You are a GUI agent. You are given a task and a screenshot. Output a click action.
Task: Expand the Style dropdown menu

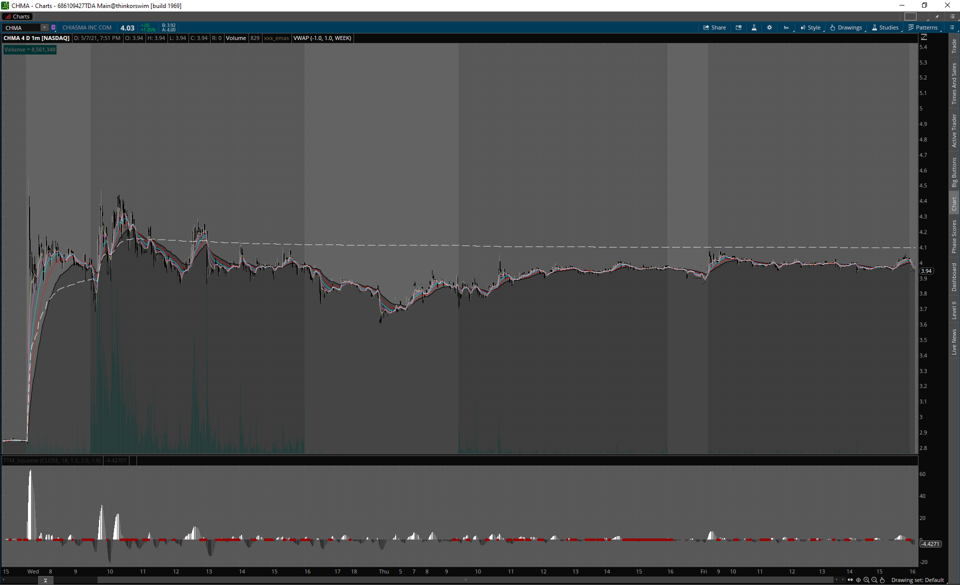(810, 27)
